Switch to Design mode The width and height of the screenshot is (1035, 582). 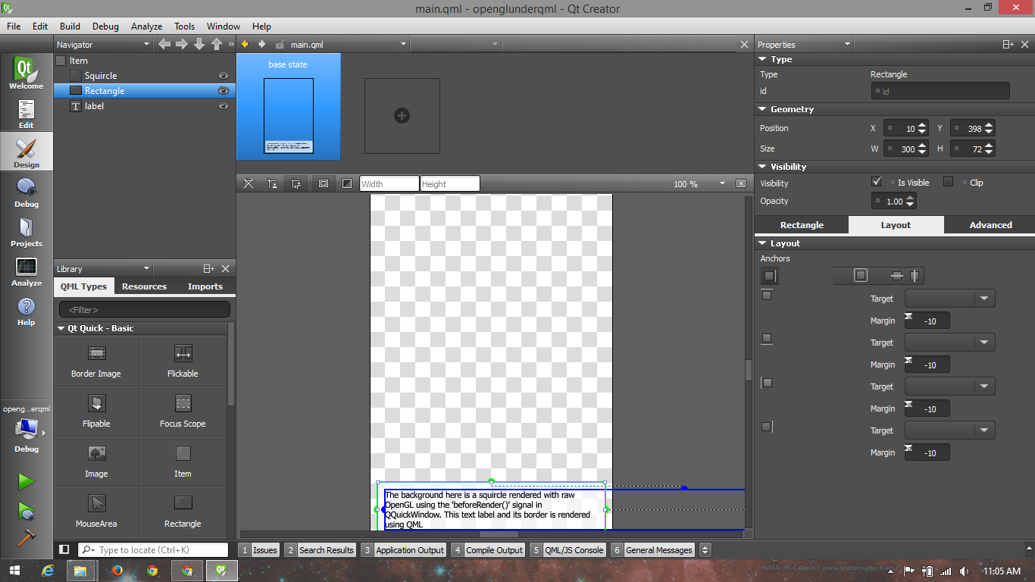click(x=27, y=152)
